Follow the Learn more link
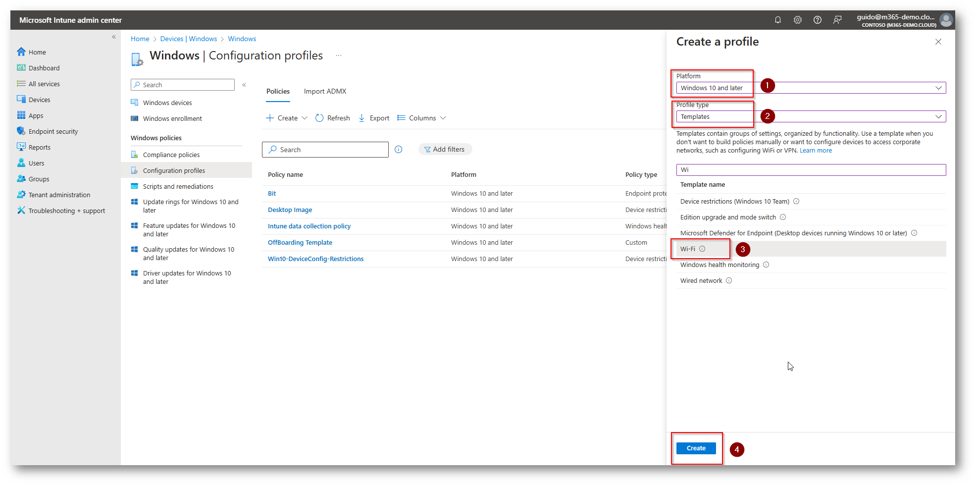Image resolution: width=976 pixels, height=486 pixels. [816, 151]
